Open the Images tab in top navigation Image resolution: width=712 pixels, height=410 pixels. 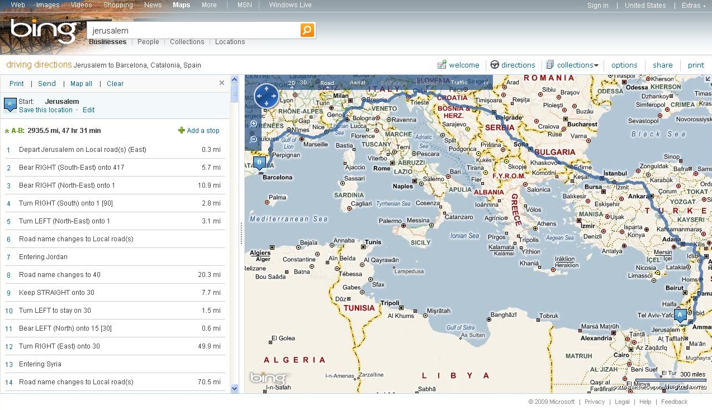tap(48, 5)
